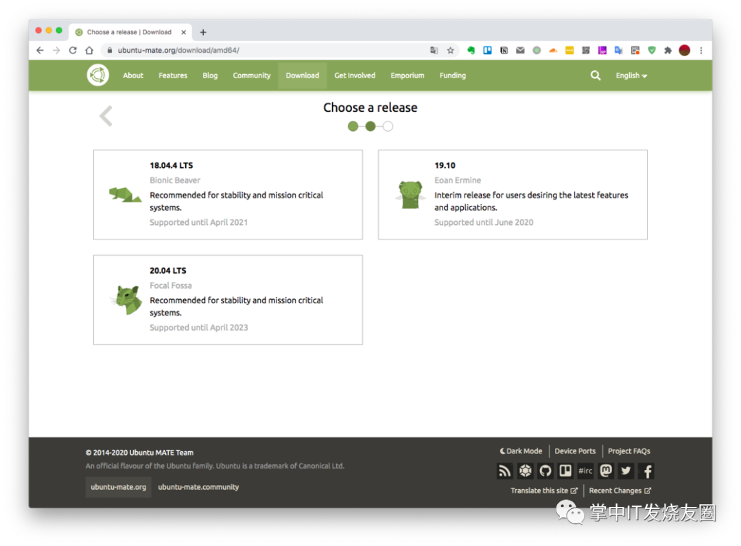This screenshot has width=741, height=546.
Task: Close the Choose a release tab
Action: (184, 32)
